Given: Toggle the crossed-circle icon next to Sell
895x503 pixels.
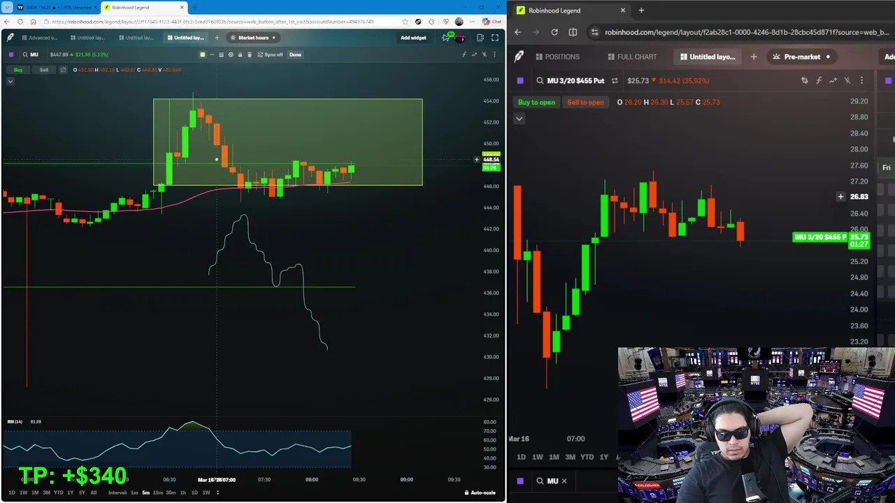Looking at the screenshot, I should [63, 70].
